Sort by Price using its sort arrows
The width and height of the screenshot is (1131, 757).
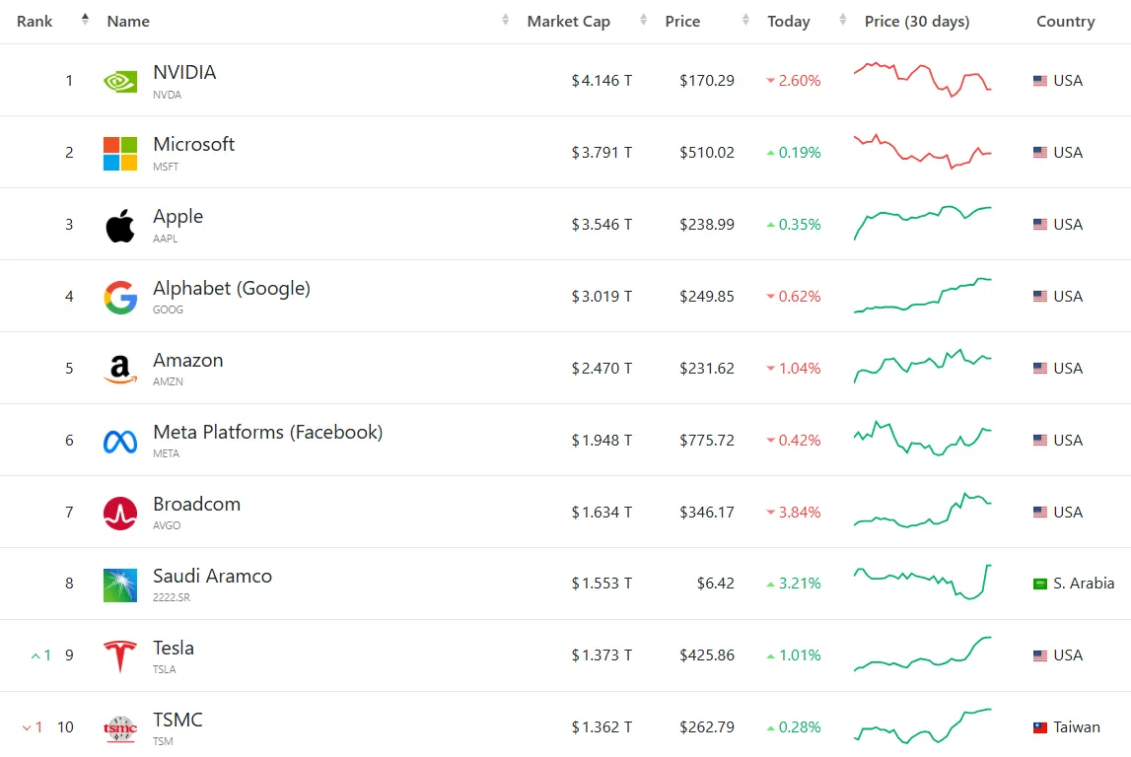745,20
